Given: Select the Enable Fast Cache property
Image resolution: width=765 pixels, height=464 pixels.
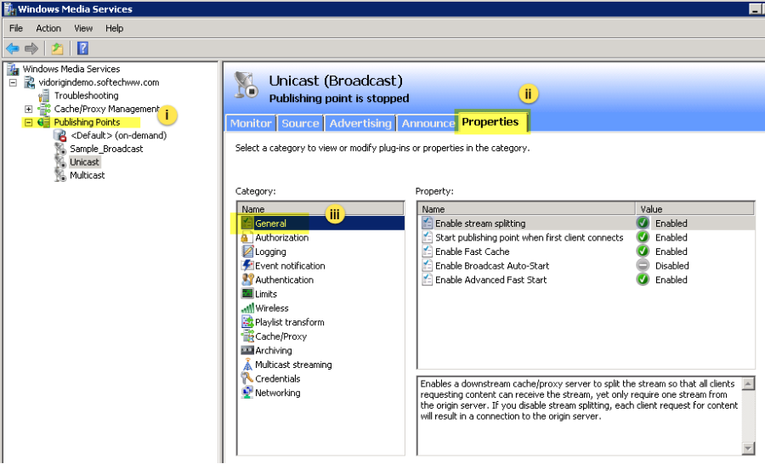Looking at the screenshot, I should coord(472,252).
